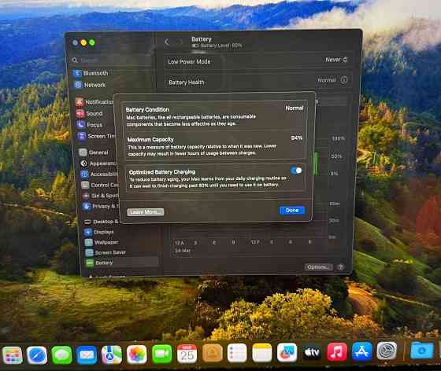The width and height of the screenshot is (441, 371).
Task: Launch FaceTime from the Dock
Action: click(x=161, y=354)
